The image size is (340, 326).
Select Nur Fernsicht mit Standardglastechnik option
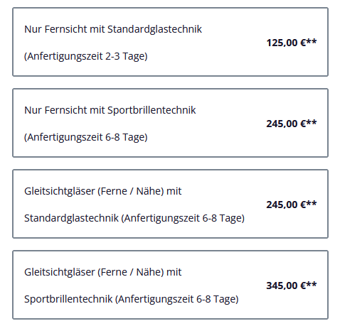170,42
